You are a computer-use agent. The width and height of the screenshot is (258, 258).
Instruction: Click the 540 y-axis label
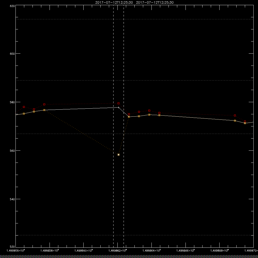click(12, 199)
